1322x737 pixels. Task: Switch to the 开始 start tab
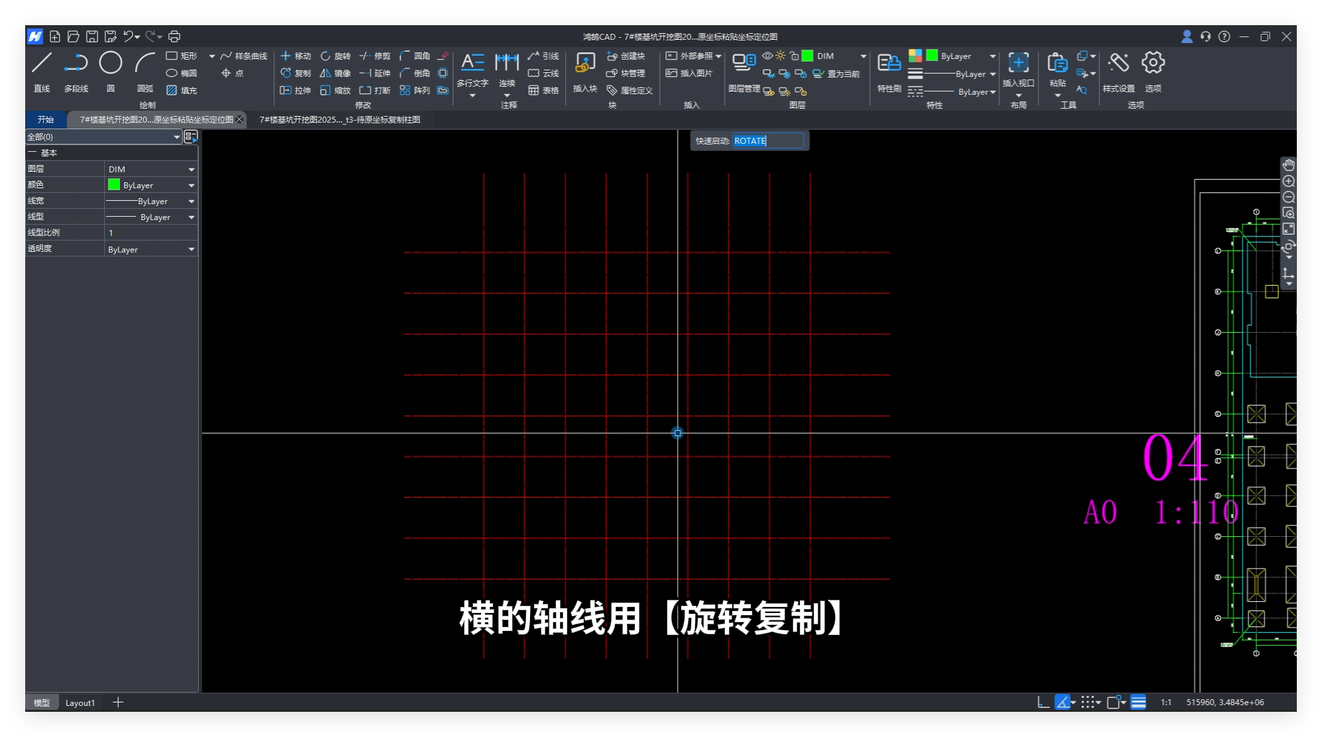(46, 120)
